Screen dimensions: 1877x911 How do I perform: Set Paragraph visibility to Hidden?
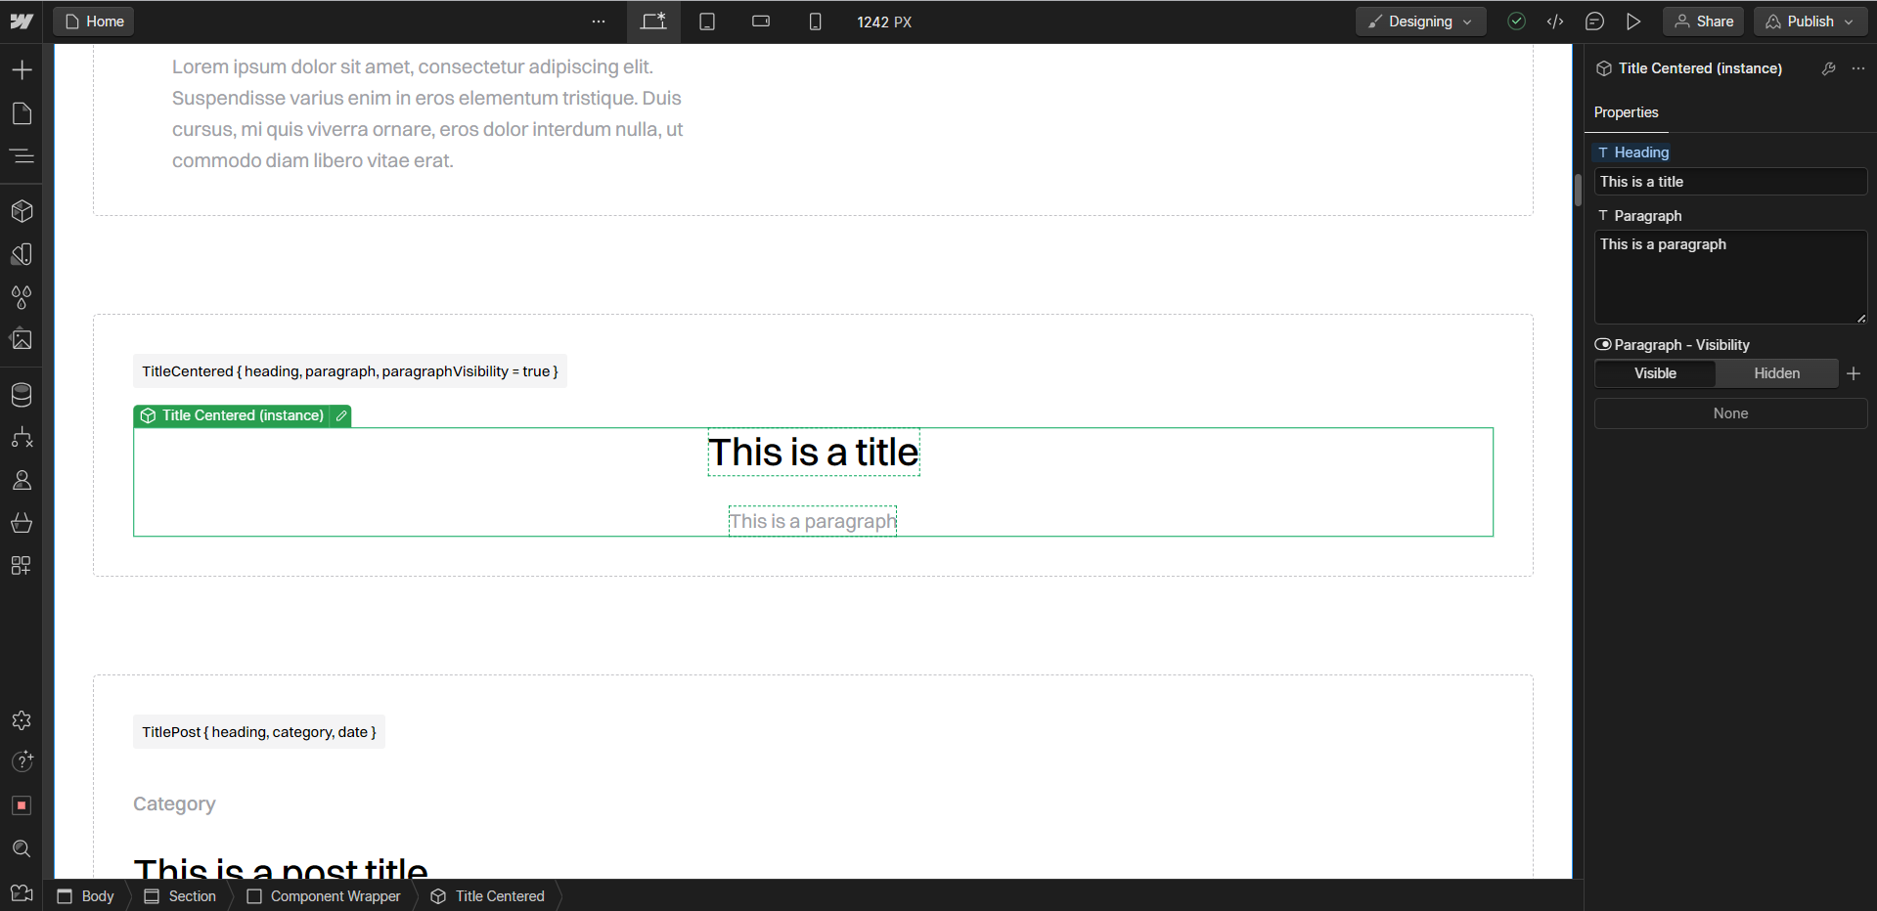pyautogui.click(x=1776, y=372)
